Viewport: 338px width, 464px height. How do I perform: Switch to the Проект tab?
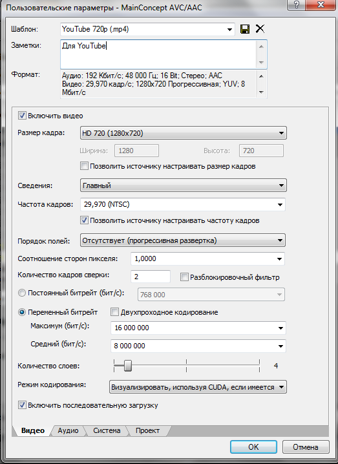147,430
